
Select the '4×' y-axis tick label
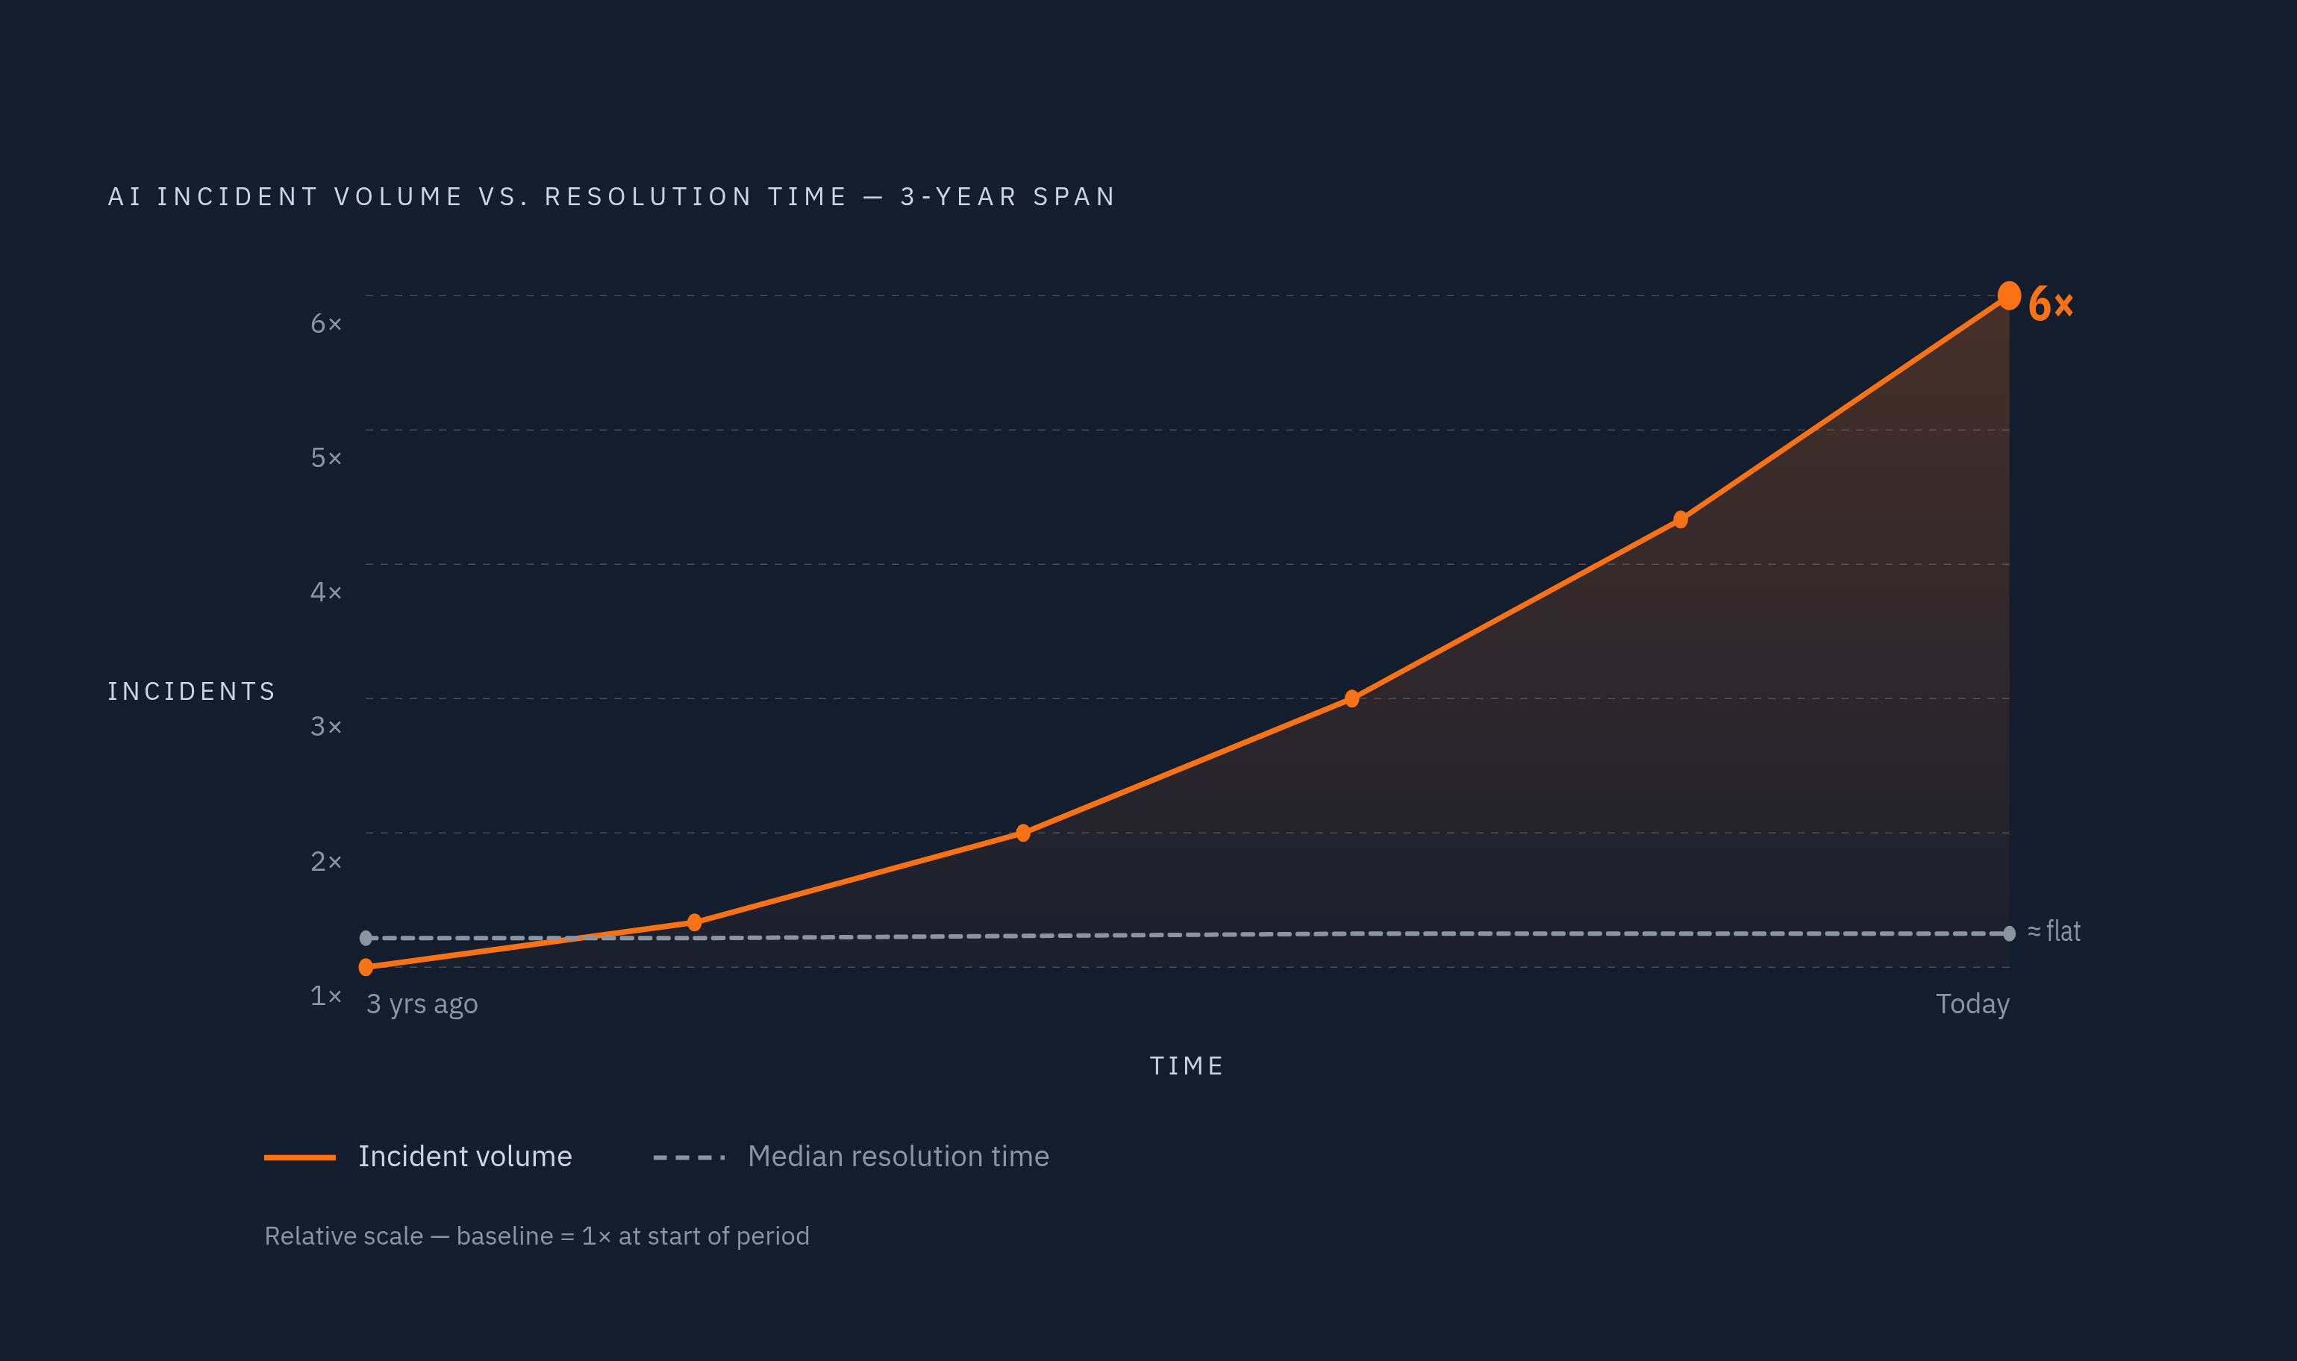click(x=325, y=592)
